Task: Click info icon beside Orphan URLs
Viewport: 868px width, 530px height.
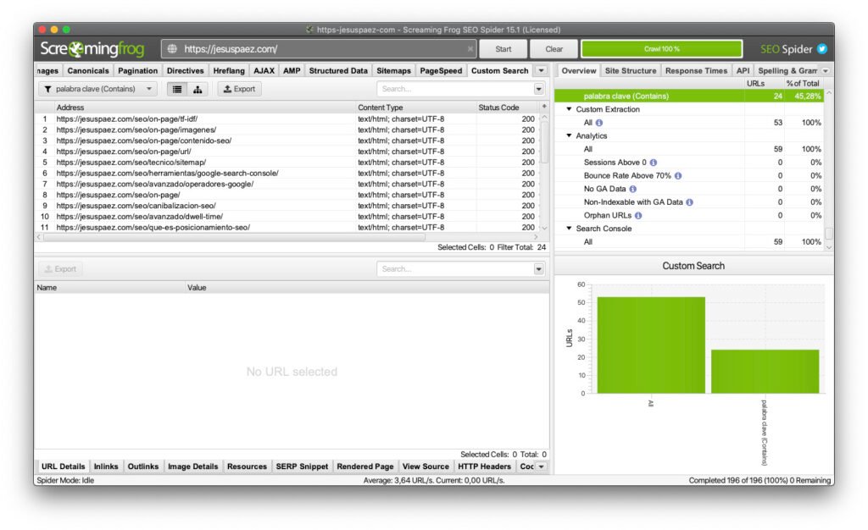Action: point(638,216)
